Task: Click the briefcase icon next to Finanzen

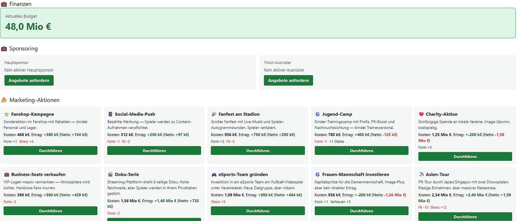Action: point(4,4)
